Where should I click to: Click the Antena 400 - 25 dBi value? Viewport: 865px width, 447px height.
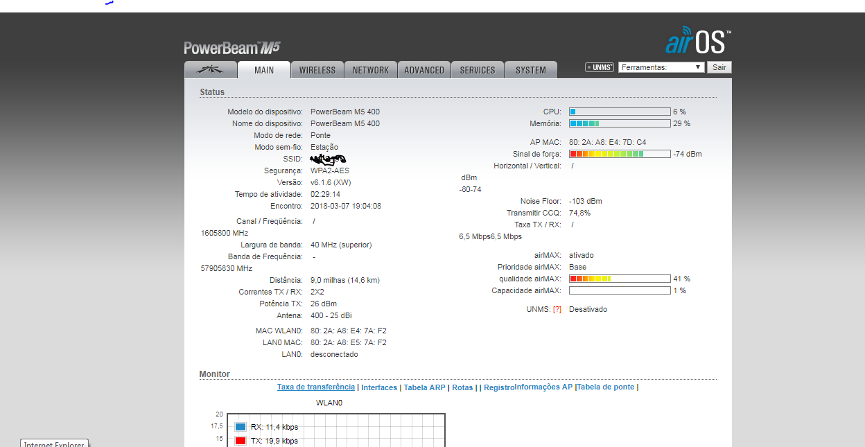coord(331,315)
